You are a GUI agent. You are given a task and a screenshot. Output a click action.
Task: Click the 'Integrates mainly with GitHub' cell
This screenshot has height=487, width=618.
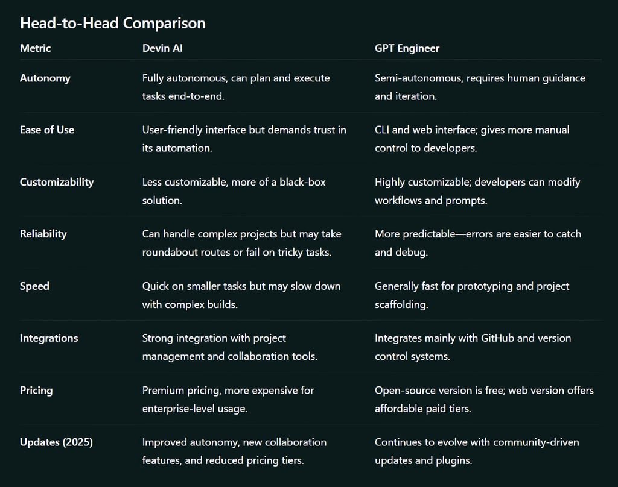pyautogui.click(x=473, y=347)
